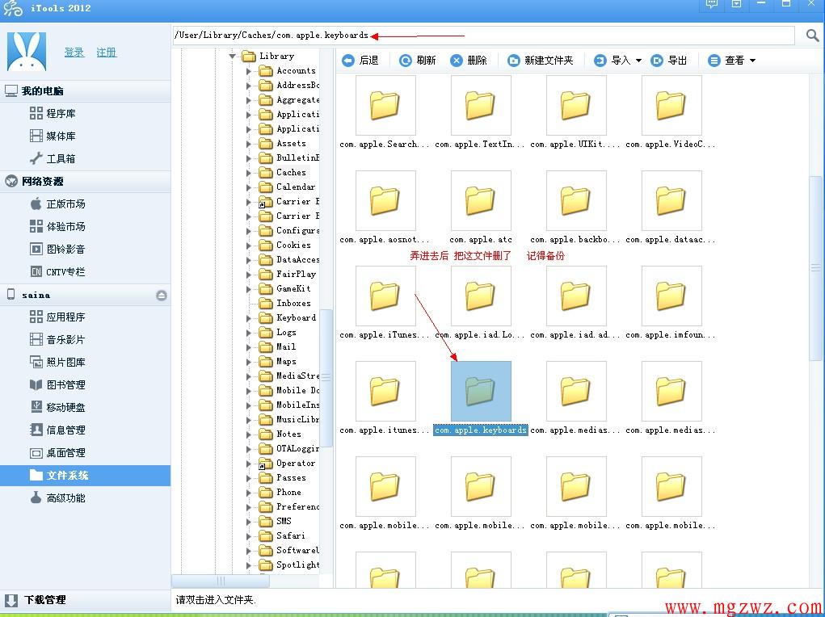Select the Mail folder in tree

(286, 346)
